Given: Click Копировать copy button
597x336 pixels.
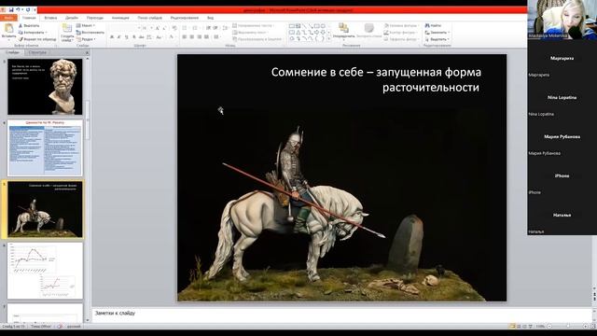Looking at the screenshot, I should click(x=33, y=33).
